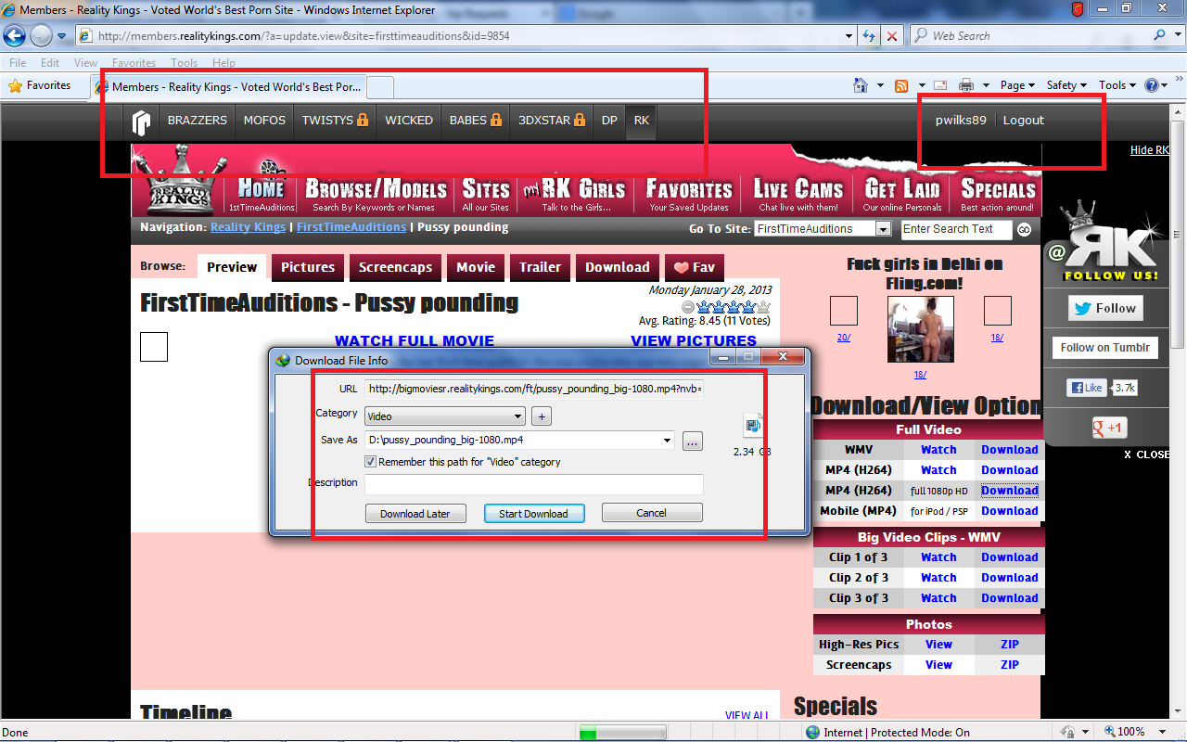Switch to the Pictures tab
The image size is (1187, 742).
(x=308, y=267)
